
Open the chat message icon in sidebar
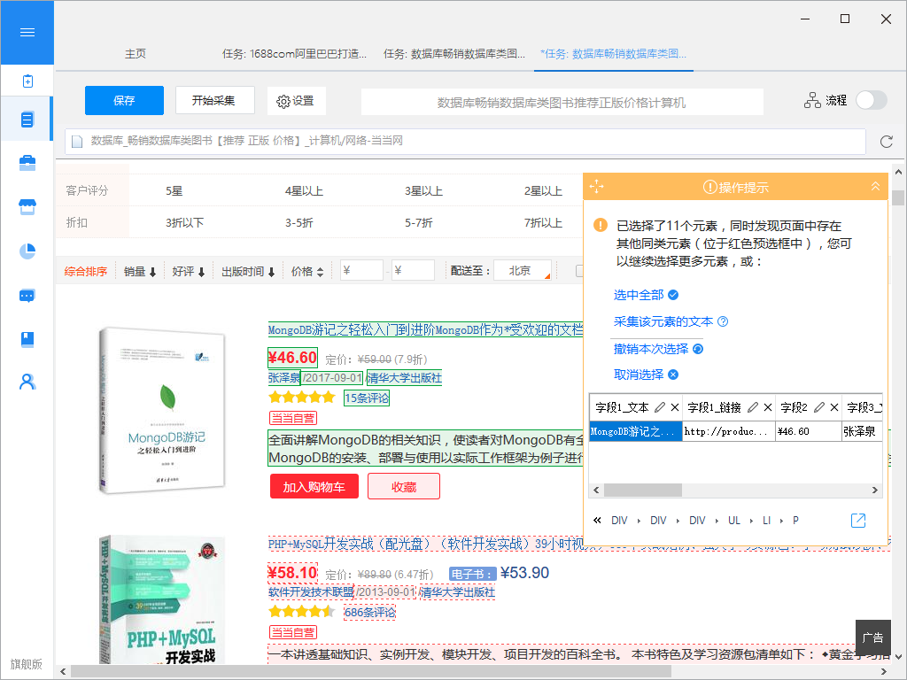click(x=27, y=296)
